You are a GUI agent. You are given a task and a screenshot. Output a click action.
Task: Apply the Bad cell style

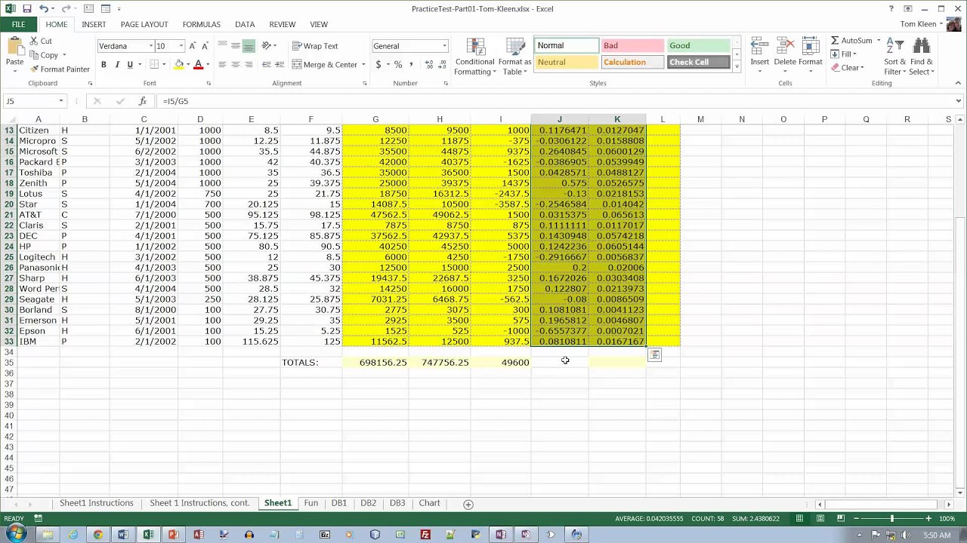click(x=632, y=46)
